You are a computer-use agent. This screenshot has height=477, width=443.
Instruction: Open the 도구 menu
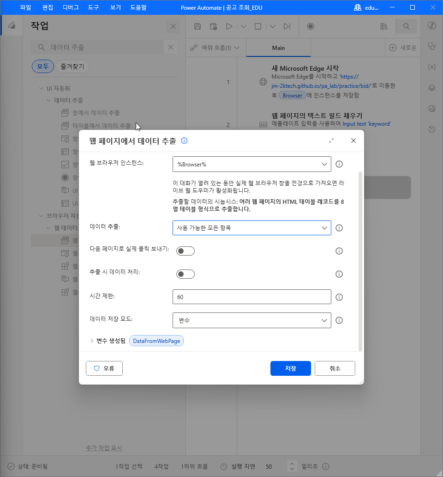coord(94,7)
